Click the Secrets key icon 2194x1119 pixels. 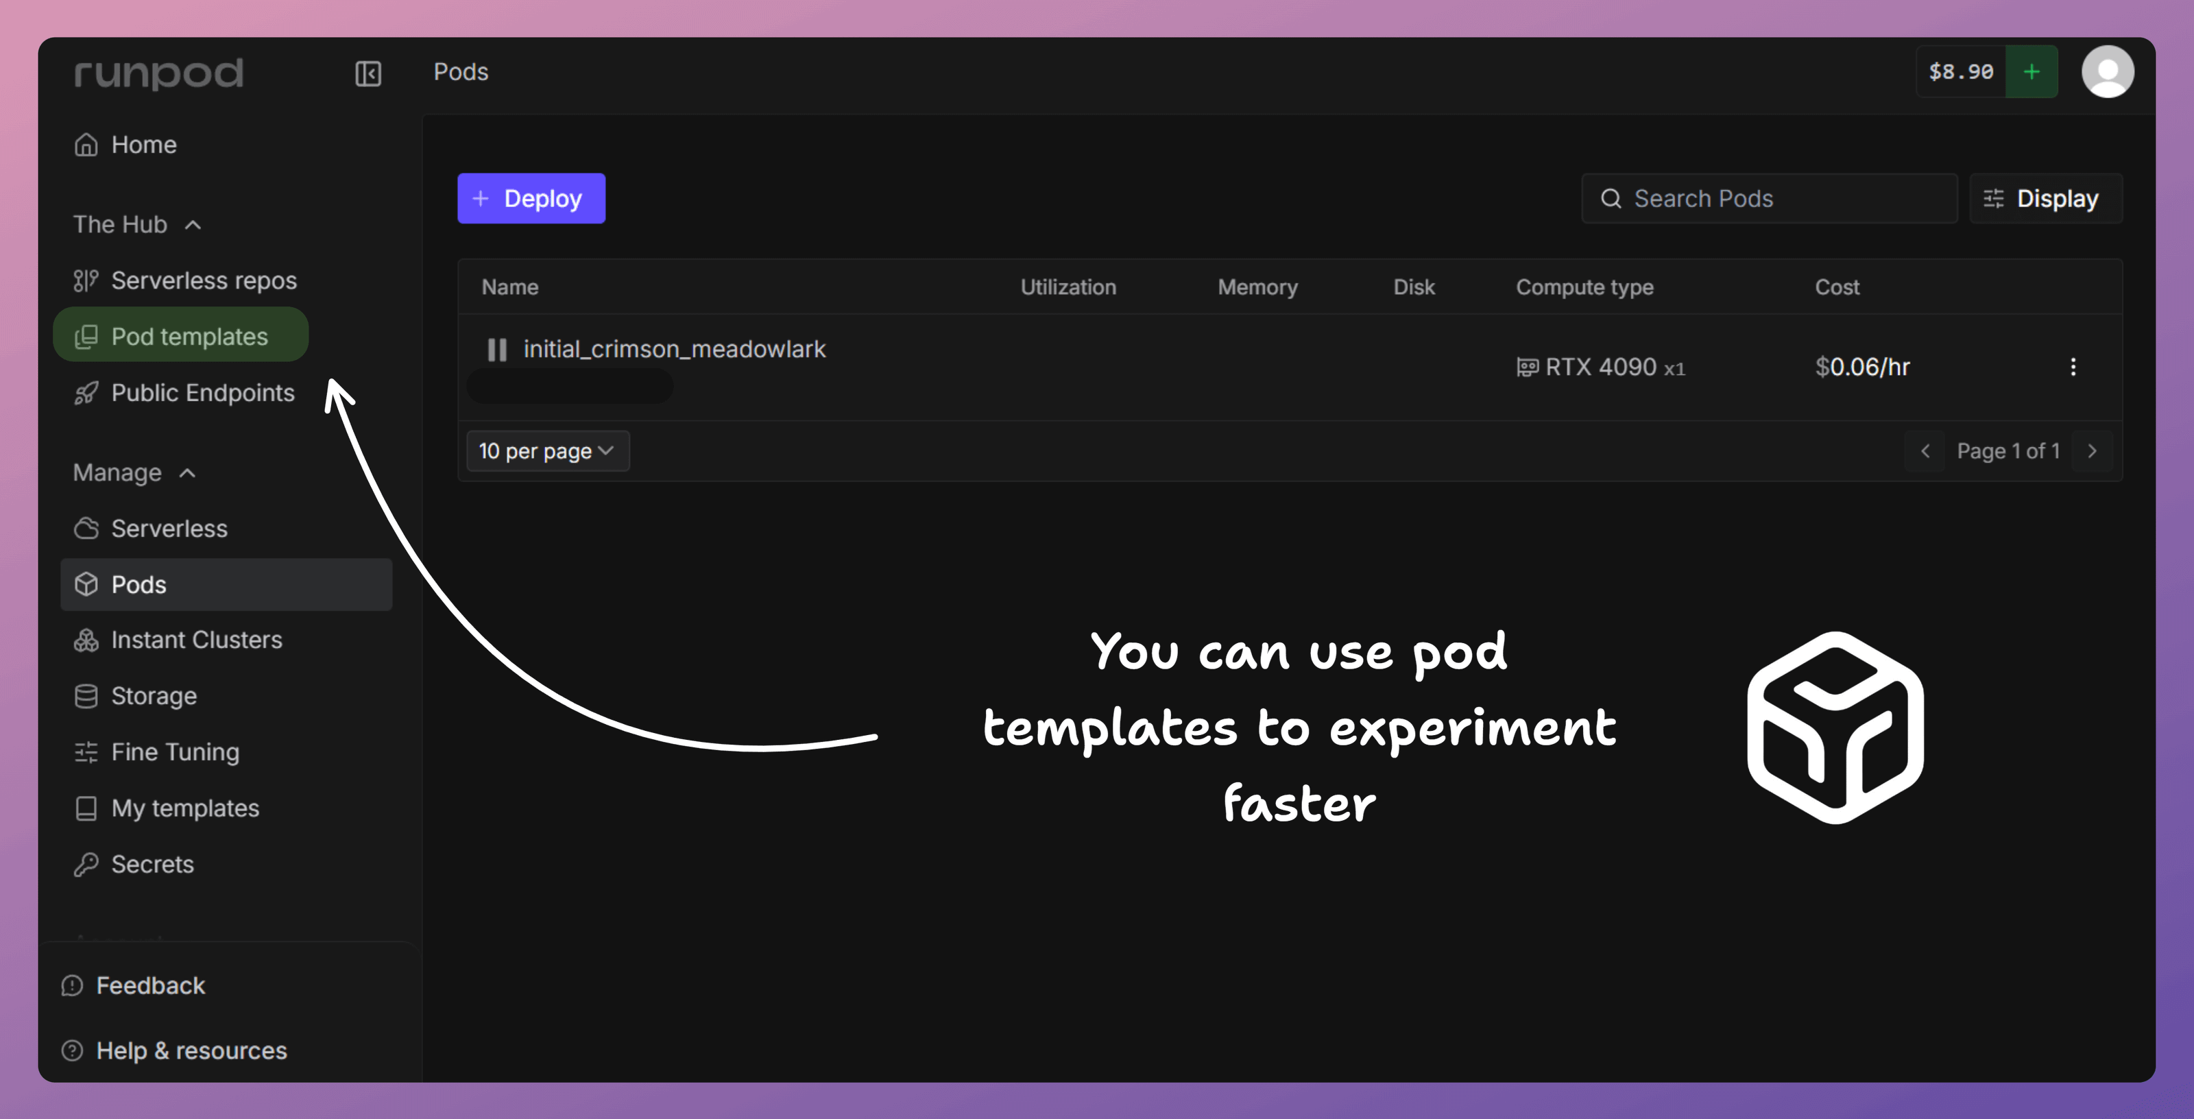pyautogui.click(x=86, y=865)
